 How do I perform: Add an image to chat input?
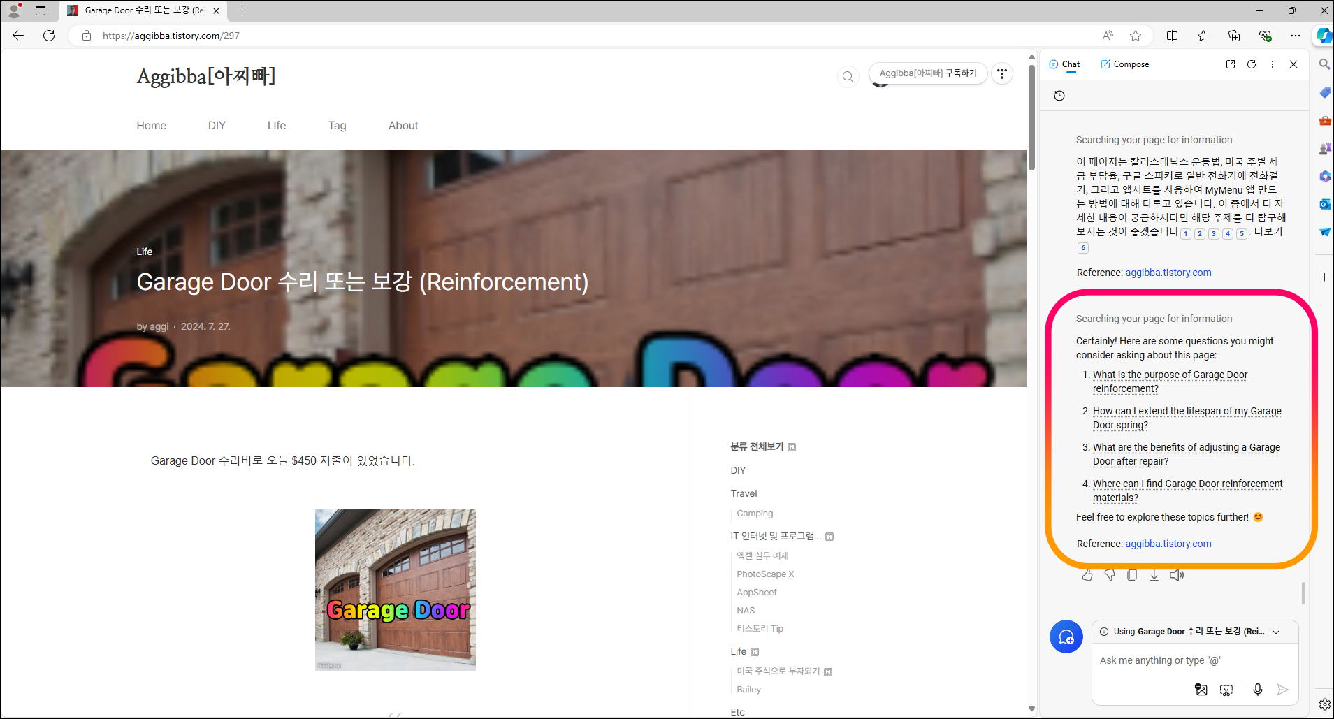(x=1201, y=690)
